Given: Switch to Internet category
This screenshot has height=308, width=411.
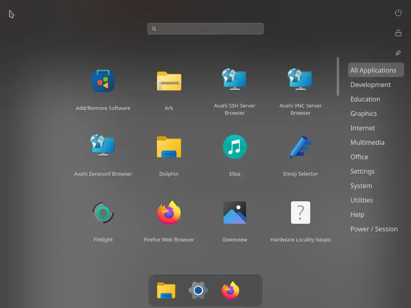Looking at the screenshot, I should pos(362,128).
